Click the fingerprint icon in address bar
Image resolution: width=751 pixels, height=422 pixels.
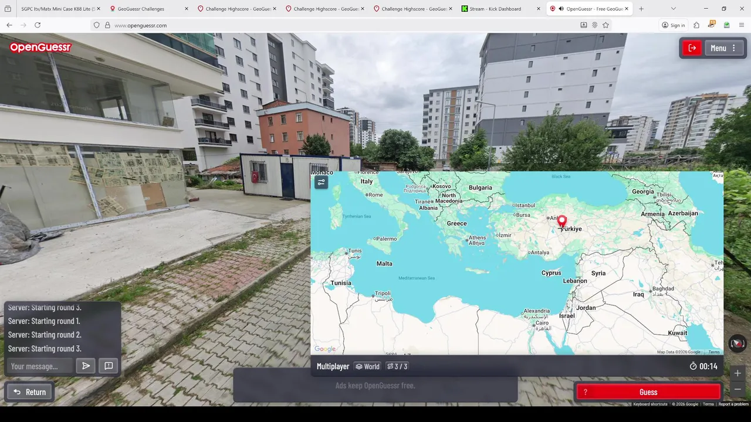click(594, 25)
